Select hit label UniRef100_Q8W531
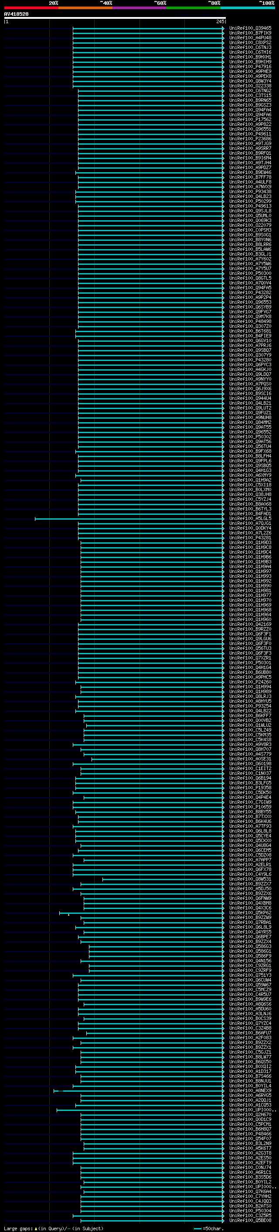The image size is (279, 1232). point(250,879)
